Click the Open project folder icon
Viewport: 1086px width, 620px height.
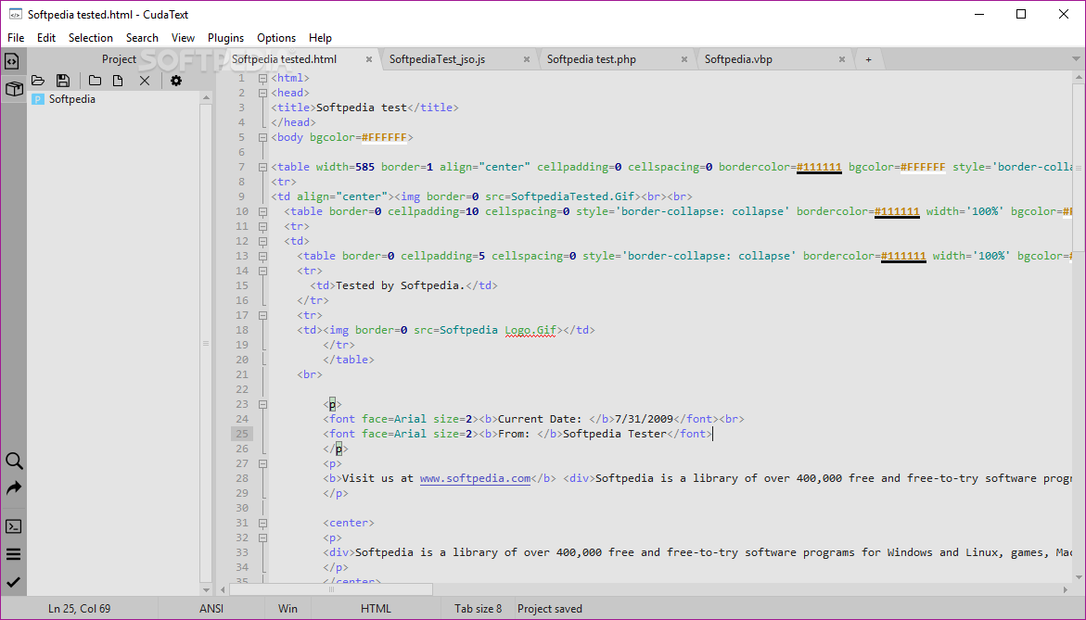click(38, 81)
